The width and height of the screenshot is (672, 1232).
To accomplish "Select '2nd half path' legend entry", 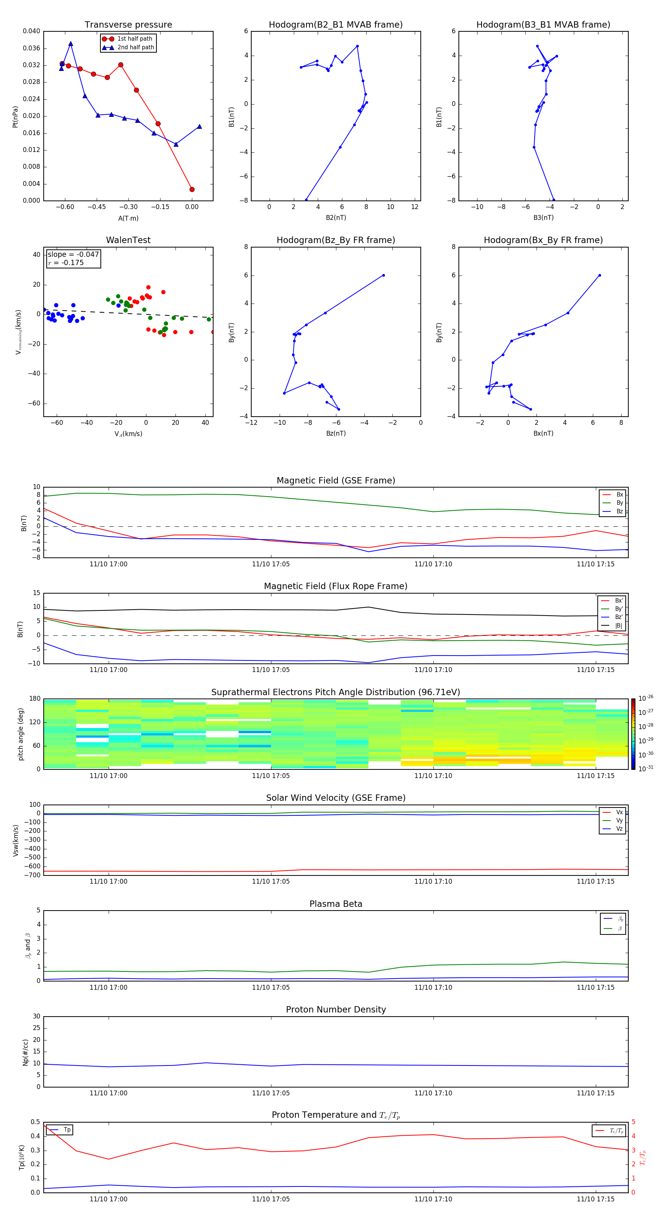I will 128,47.
